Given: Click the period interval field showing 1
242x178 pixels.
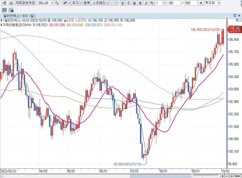Looking at the screenshot, I should tap(159, 3).
